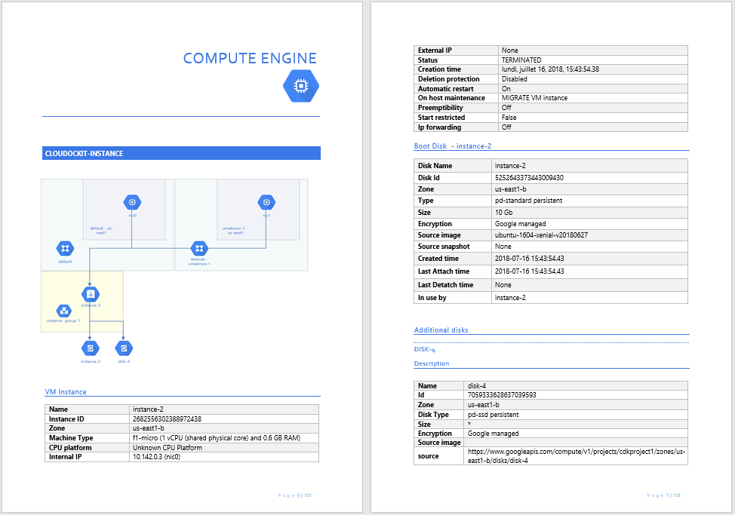The height and width of the screenshot is (515, 735).
Task: Select the instance-2 boot disk icon in the diagram
Action: pos(91,348)
